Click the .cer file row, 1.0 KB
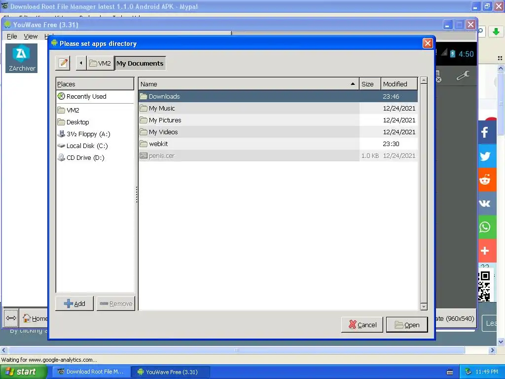The image size is (505, 379). click(x=278, y=155)
